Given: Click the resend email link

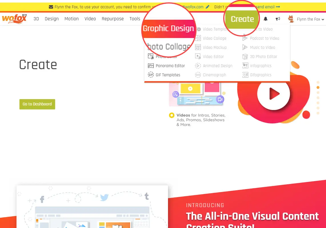Looking at the screenshot, I should (268, 7).
